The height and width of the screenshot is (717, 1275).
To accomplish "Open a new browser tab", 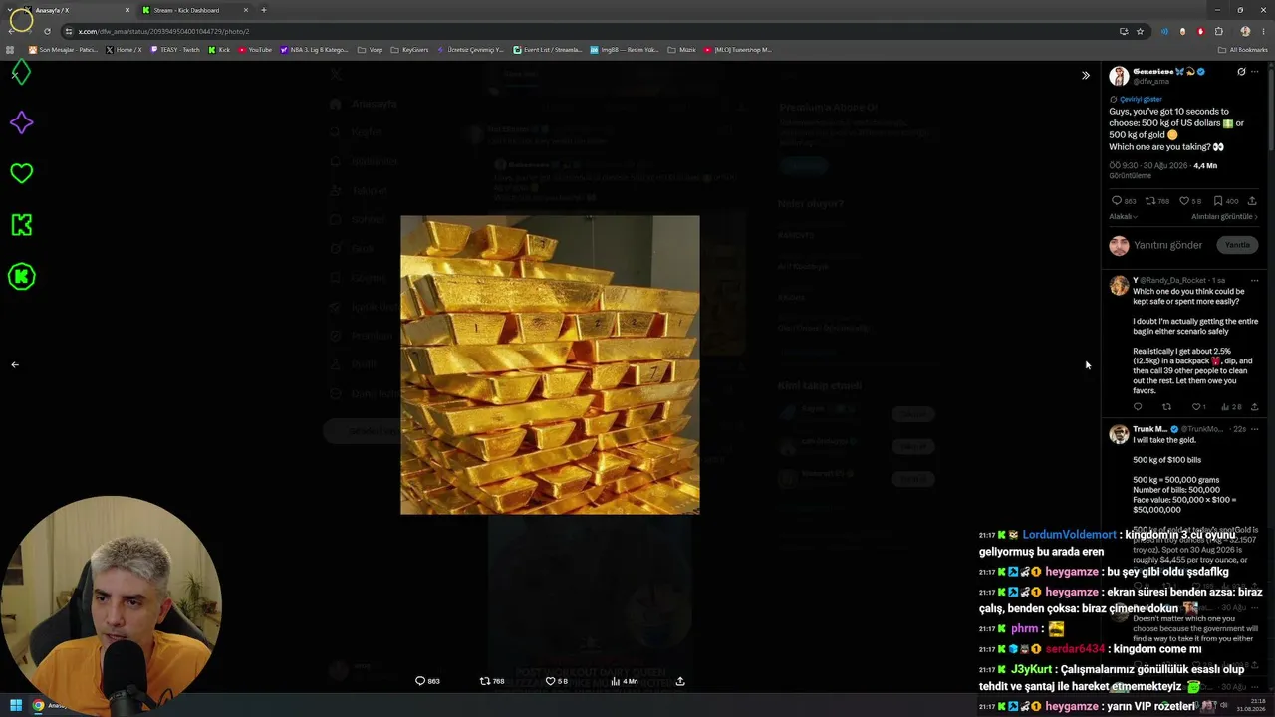I will pyautogui.click(x=264, y=10).
